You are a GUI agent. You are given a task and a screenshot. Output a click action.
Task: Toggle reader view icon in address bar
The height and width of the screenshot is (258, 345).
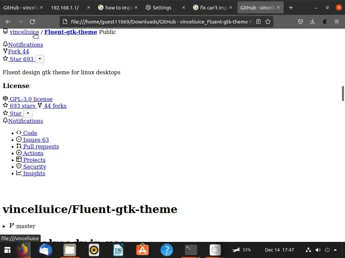point(258,21)
